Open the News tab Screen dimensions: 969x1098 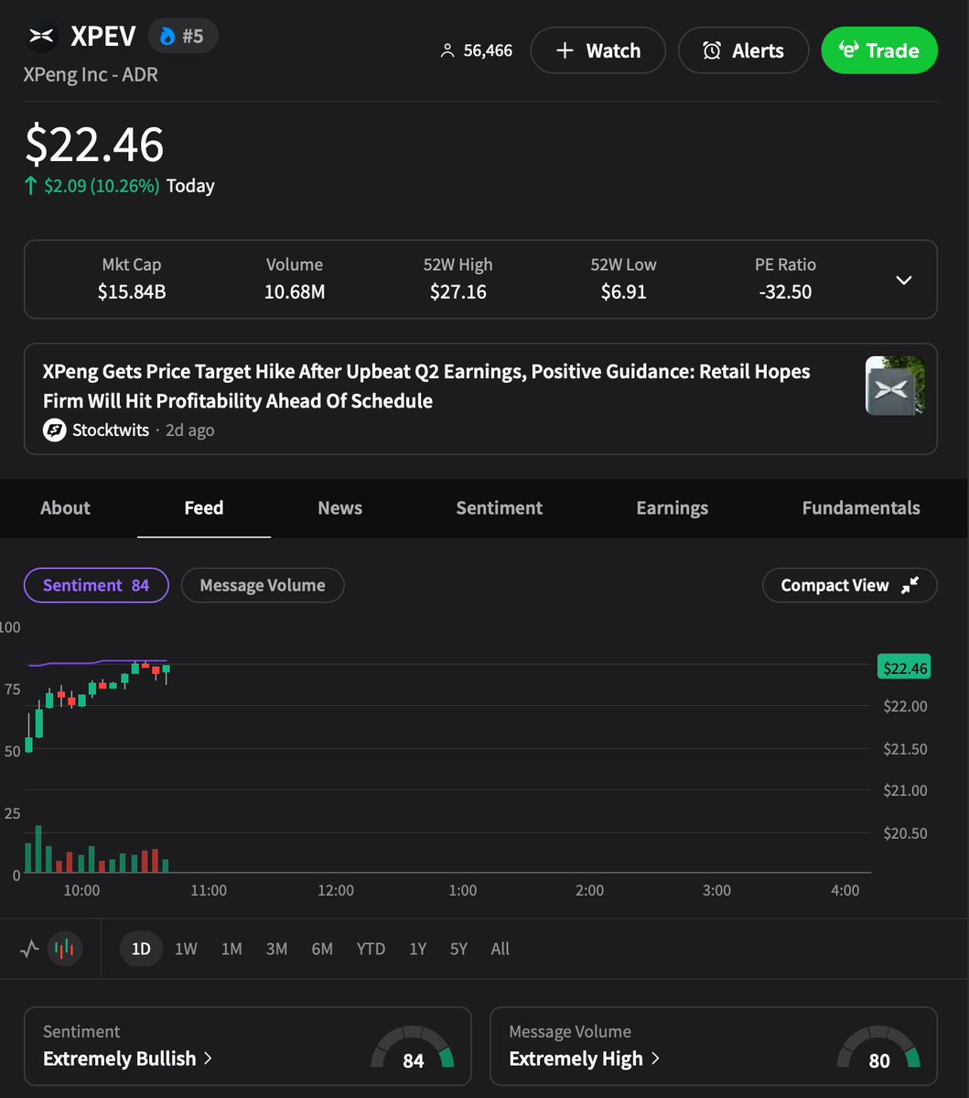click(x=340, y=507)
